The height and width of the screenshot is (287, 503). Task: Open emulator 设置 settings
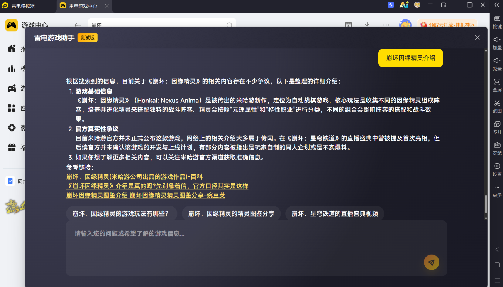click(x=497, y=170)
